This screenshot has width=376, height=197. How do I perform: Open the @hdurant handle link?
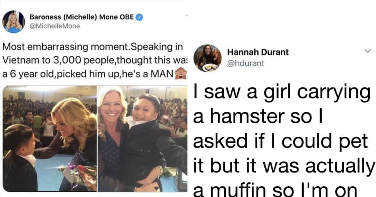tap(246, 63)
